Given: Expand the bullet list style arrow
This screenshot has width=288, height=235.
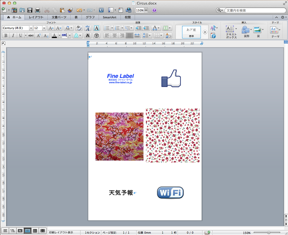Looking at the screenshot, I should point(112,28).
